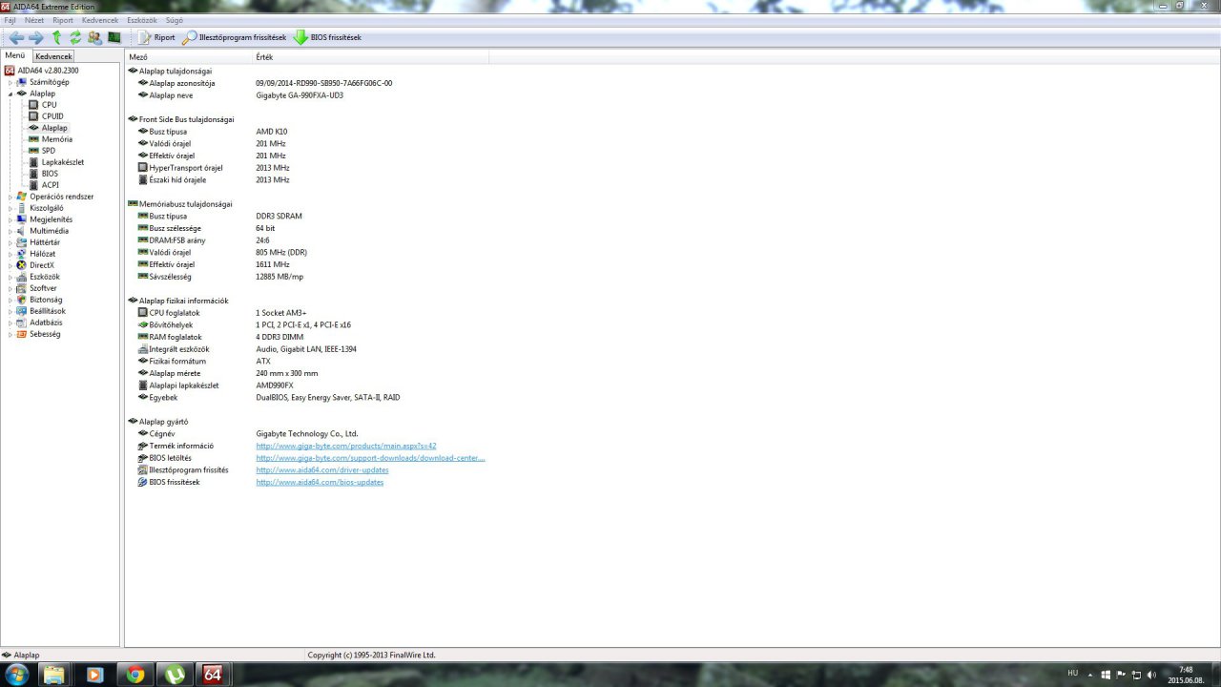This screenshot has width=1221, height=687.
Task: Expand the Háttértár node
Action: point(10,242)
